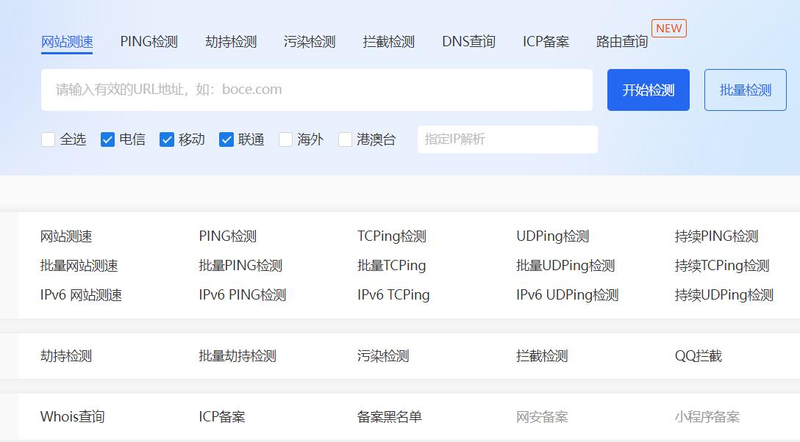The width and height of the screenshot is (800, 442).
Task: Select the QQ拦截 link
Action: point(698,356)
